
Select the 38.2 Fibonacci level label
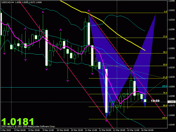point(165,52)
